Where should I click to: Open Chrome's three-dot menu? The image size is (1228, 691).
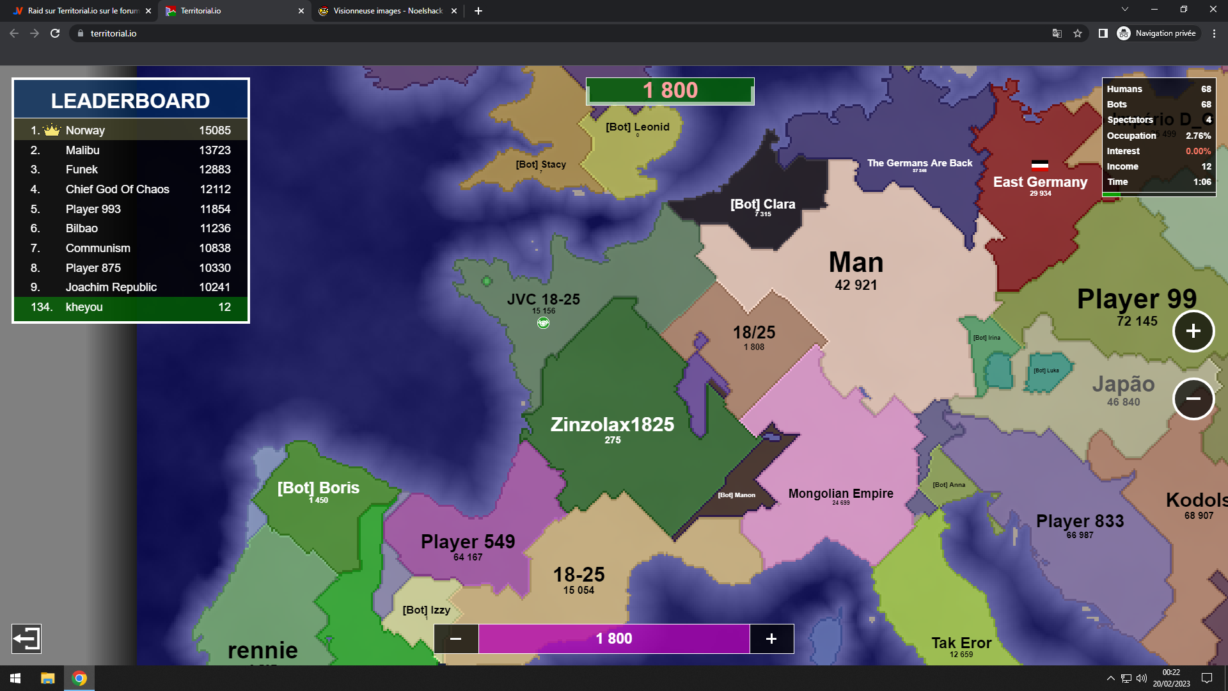pyautogui.click(x=1214, y=33)
